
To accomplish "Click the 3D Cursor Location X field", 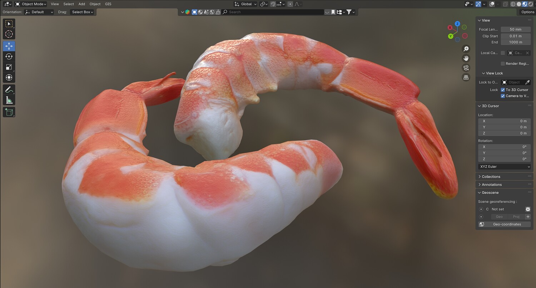I will click(504, 121).
